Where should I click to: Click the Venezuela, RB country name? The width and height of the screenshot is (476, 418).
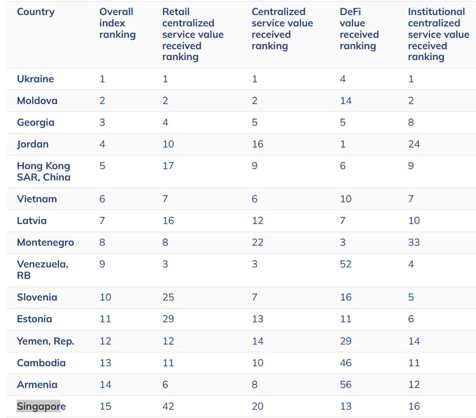tap(42, 270)
